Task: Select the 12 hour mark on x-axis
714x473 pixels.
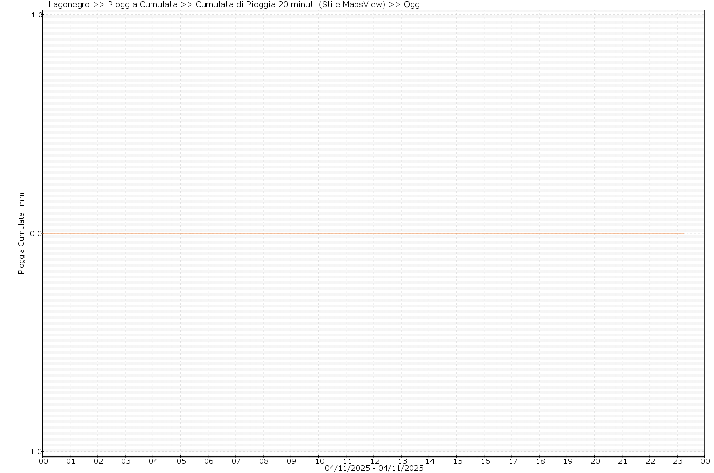Action: 374,461
